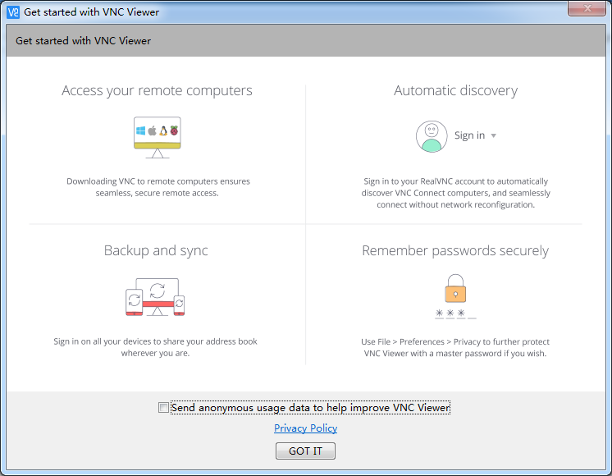The width and height of the screenshot is (612, 476).
Task: Click the GOT IT button
Action: (x=306, y=451)
